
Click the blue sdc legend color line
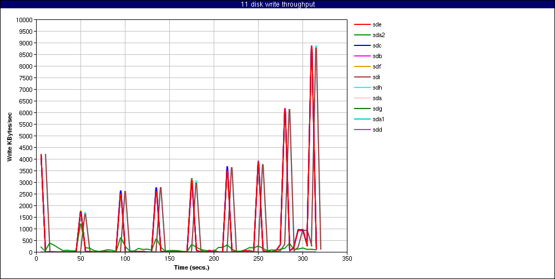362,45
